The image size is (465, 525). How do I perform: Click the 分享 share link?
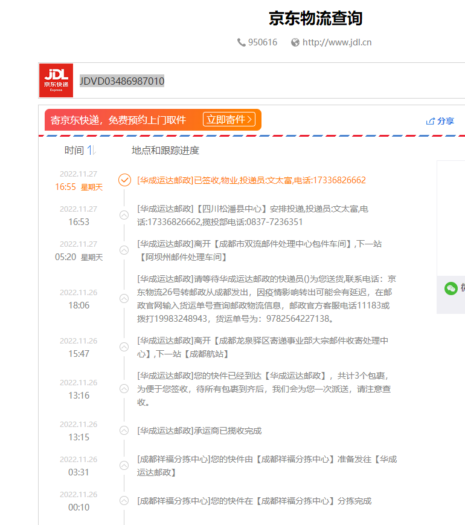pos(446,121)
